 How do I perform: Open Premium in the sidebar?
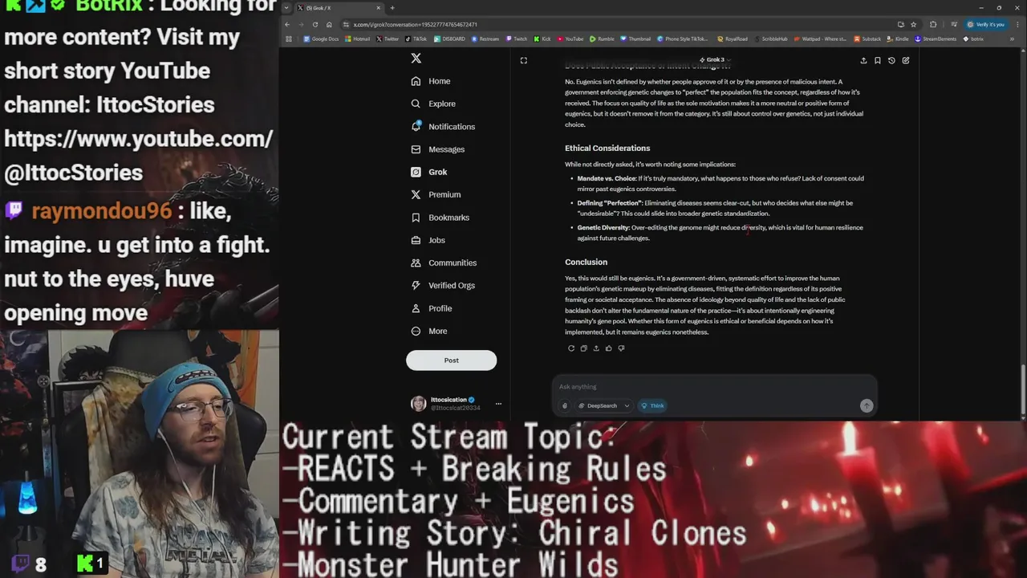tap(436, 194)
